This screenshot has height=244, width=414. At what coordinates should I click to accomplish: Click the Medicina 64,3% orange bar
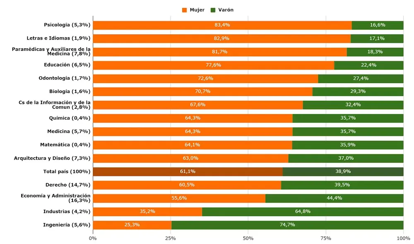coord(193,132)
